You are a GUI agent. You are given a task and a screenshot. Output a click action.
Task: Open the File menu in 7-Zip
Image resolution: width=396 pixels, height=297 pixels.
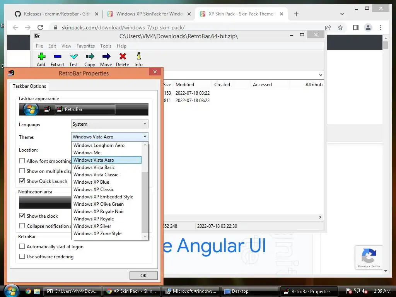pos(39,46)
